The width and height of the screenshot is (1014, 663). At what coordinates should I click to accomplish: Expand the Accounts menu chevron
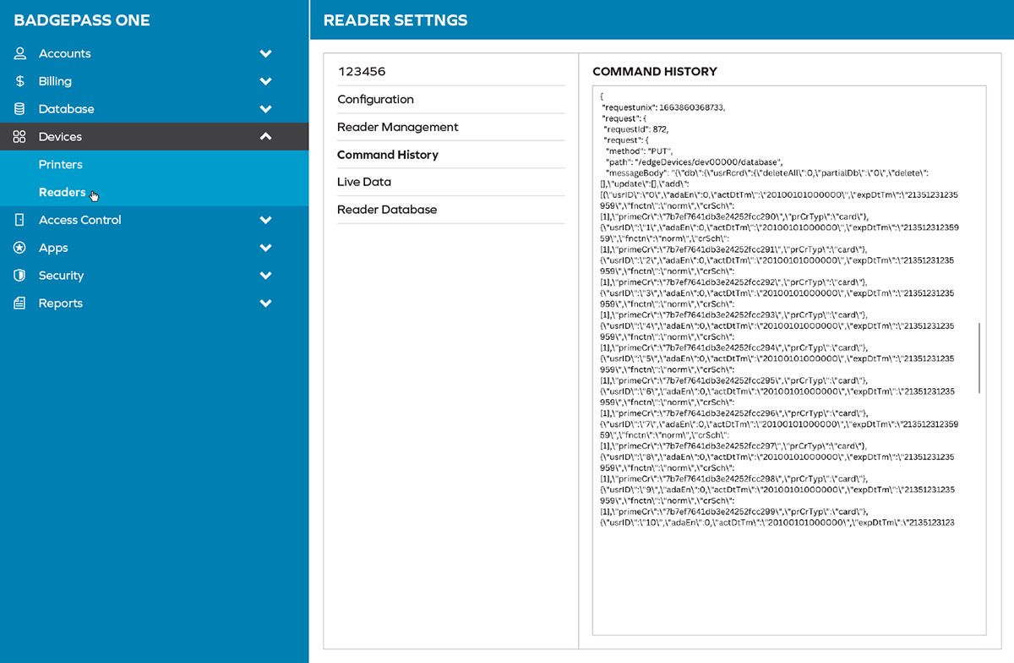click(265, 53)
